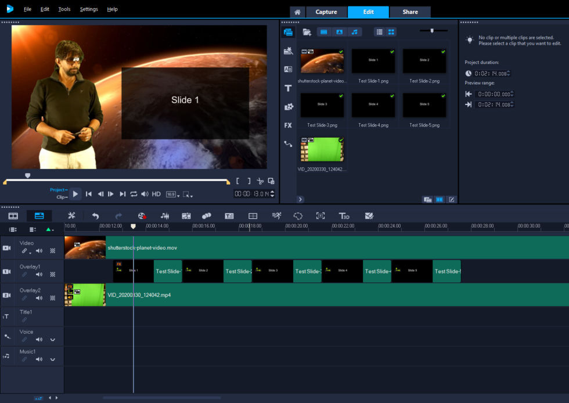Mute the Video track audio
The image size is (569, 403).
[39, 251]
